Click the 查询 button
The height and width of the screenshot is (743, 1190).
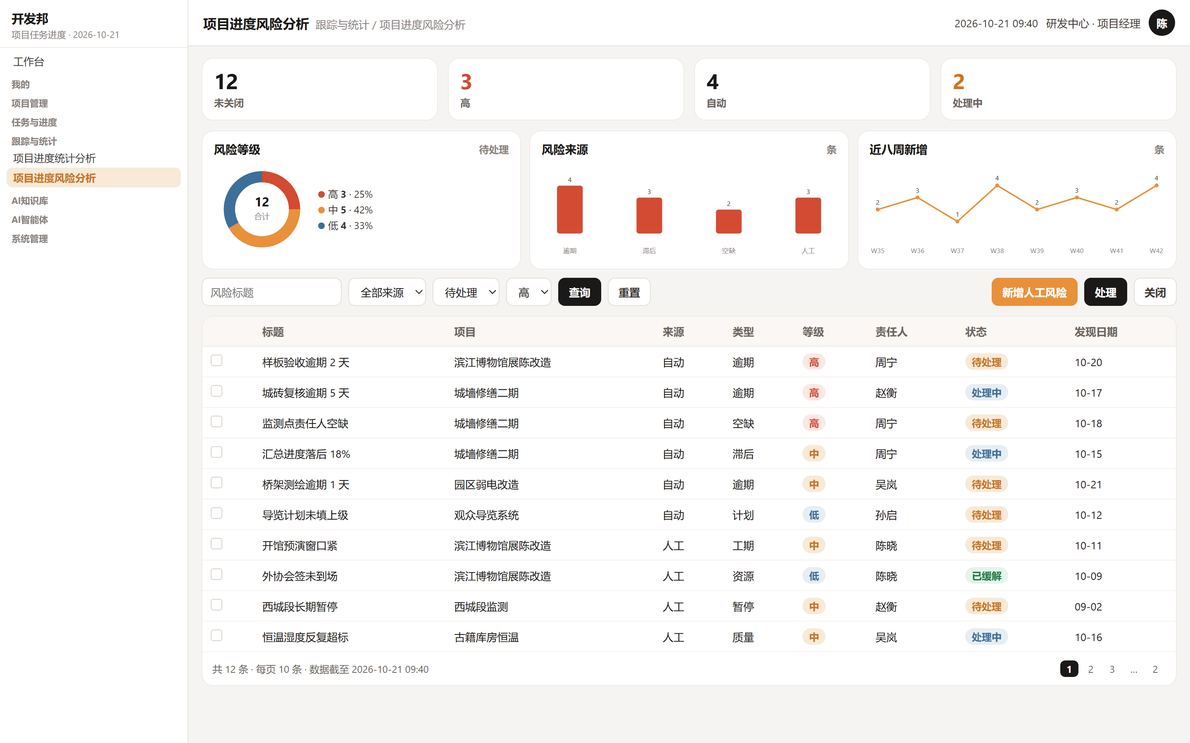[x=579, y=292]
